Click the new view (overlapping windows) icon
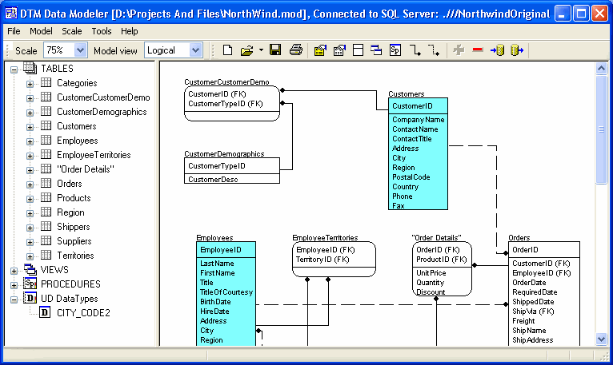The height and width of the screenshot is (365, 613). [x=376, y=50]
